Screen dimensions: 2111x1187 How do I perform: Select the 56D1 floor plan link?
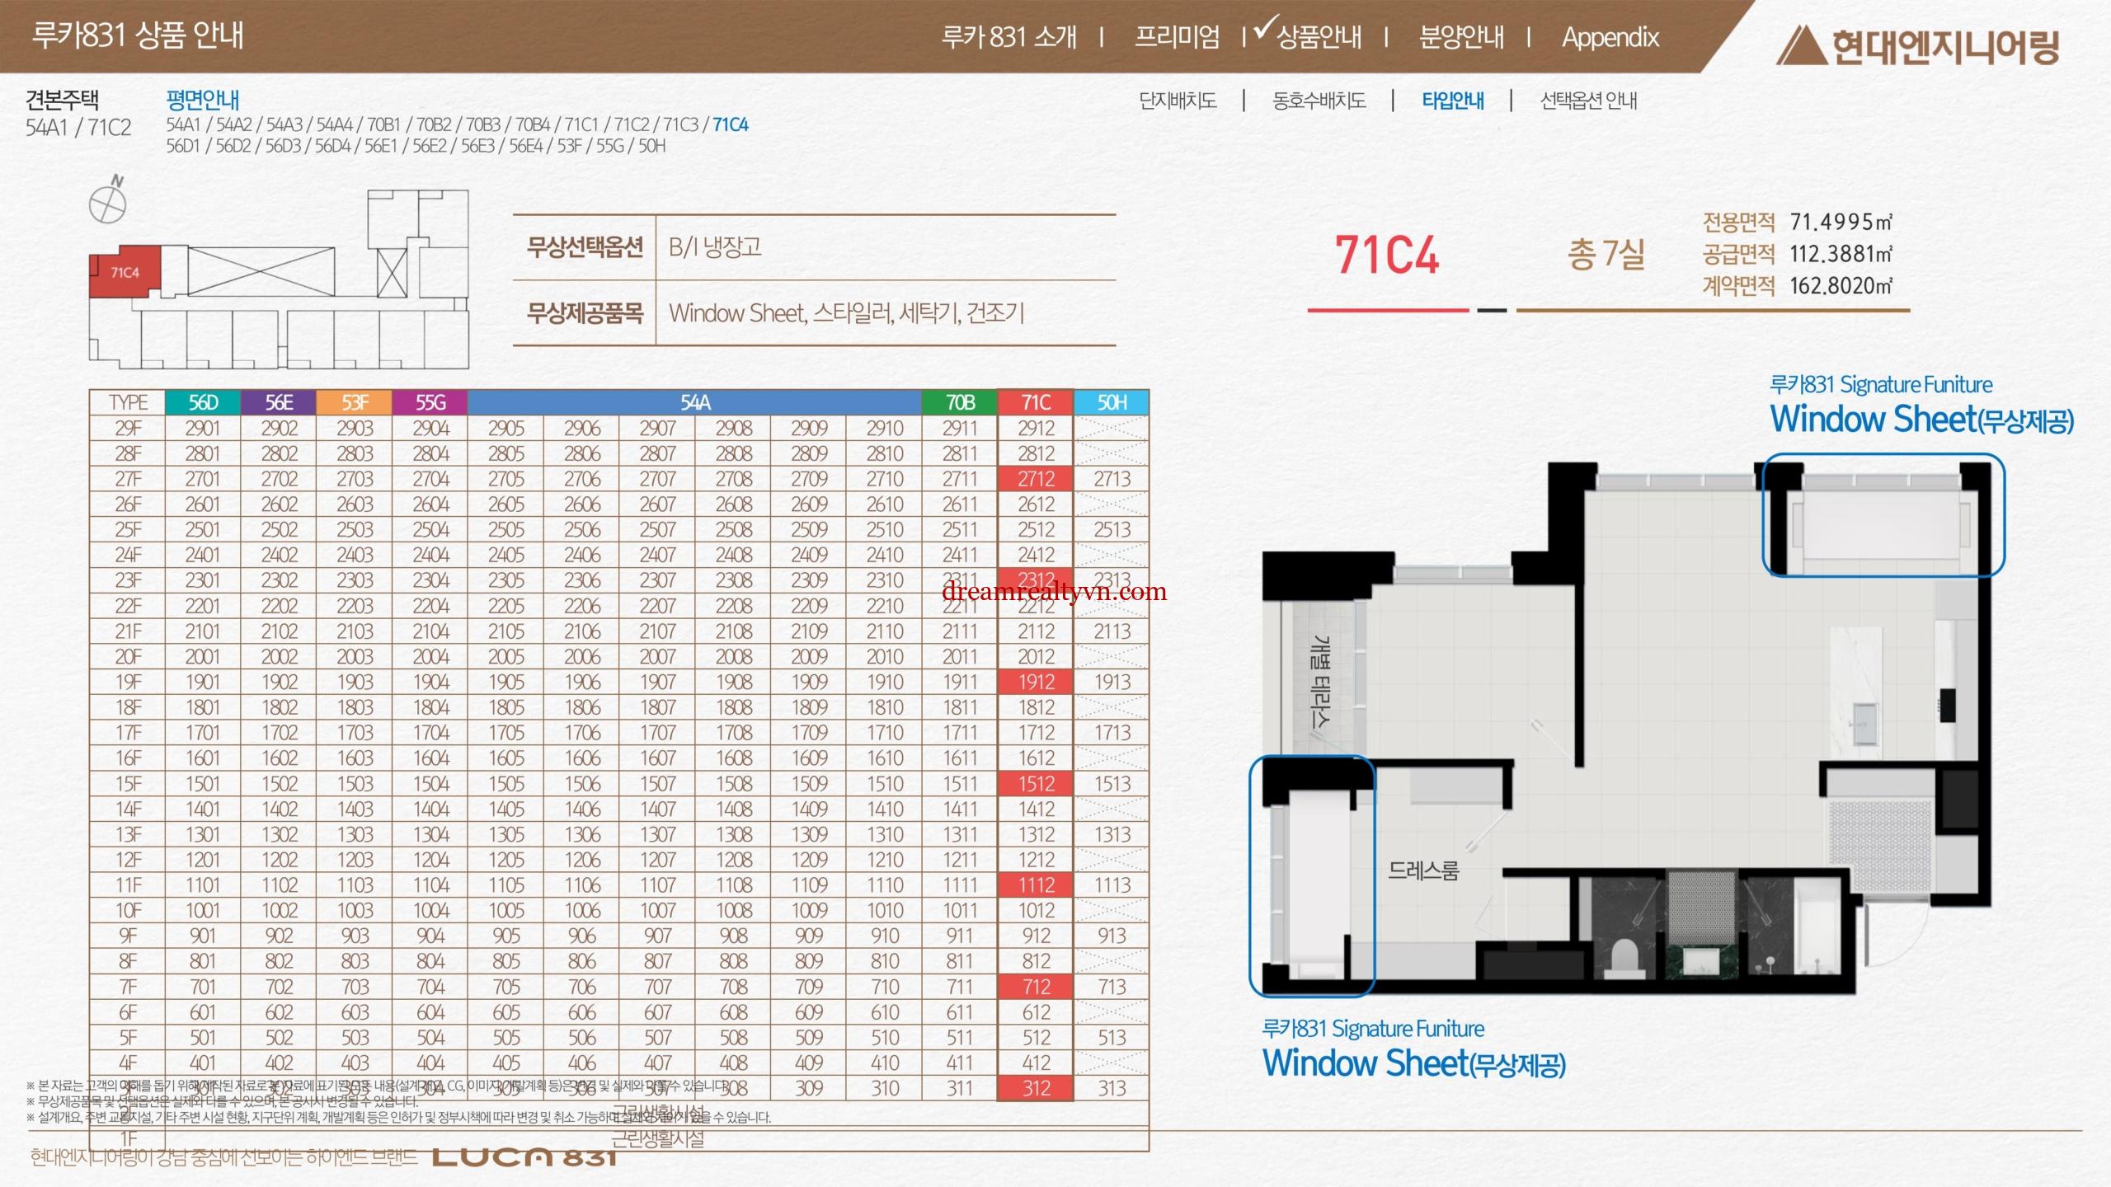pyautogui.click(x=183, y=146)
